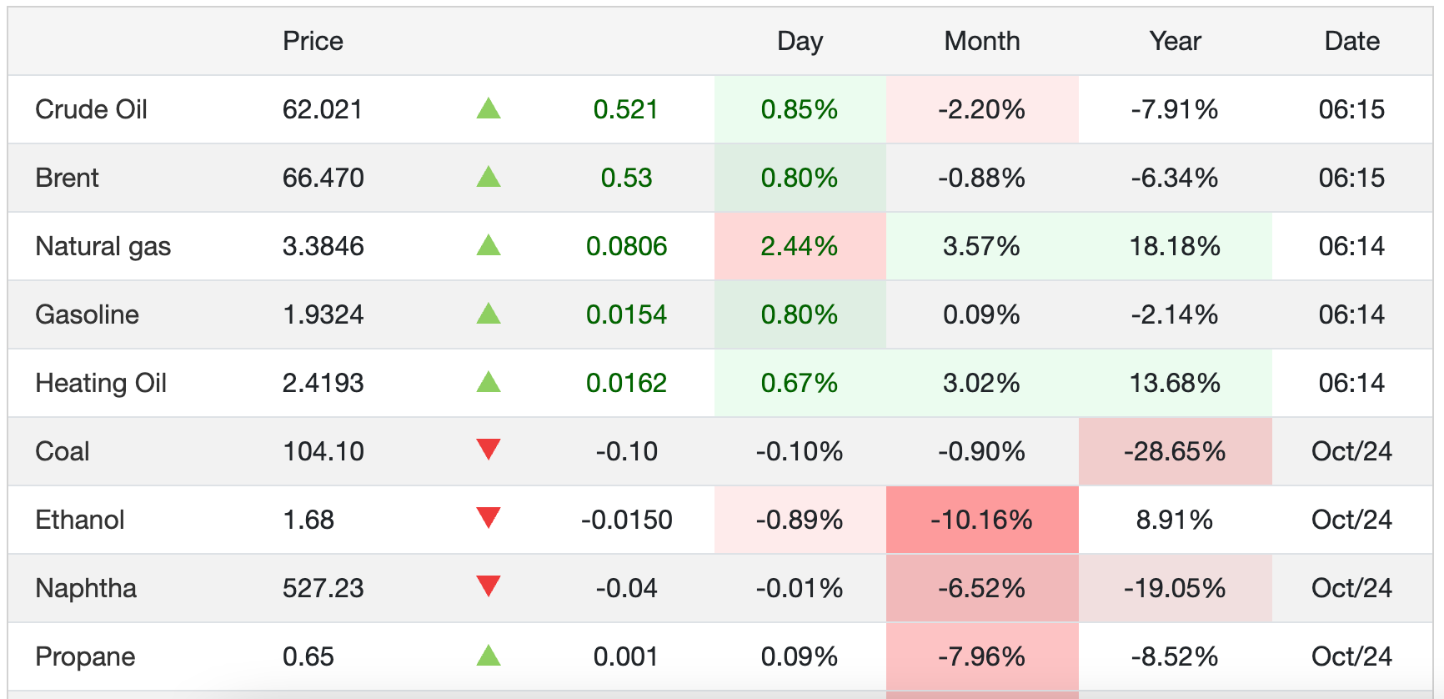This screenshot has width=1444, height=699.
Task: Select Coal's -28.65% yearly change cell
Action: 1175,451
